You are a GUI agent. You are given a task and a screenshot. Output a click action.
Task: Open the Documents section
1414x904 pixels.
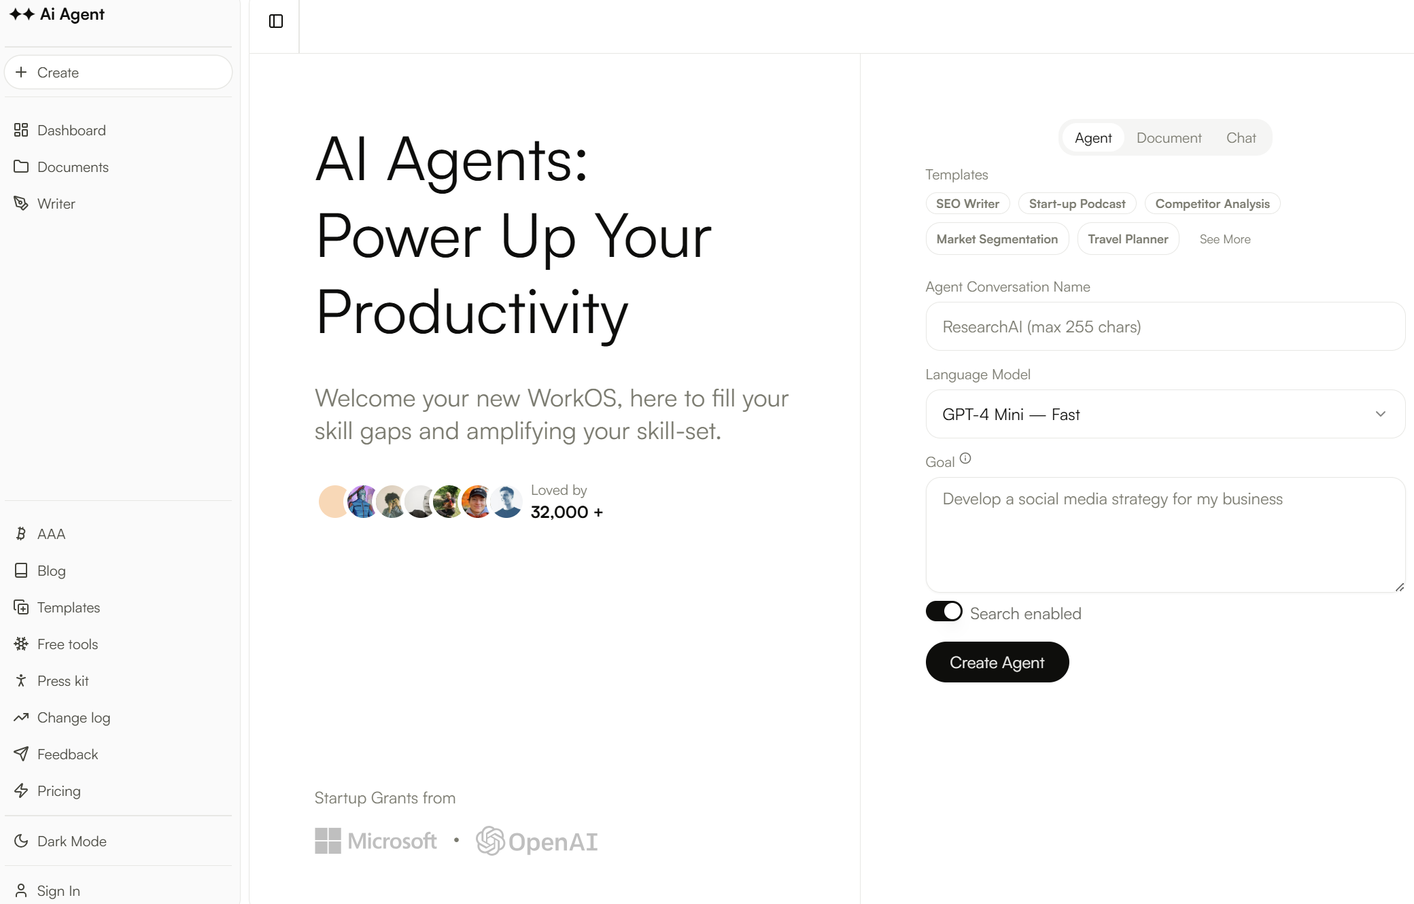click(73, 167)
